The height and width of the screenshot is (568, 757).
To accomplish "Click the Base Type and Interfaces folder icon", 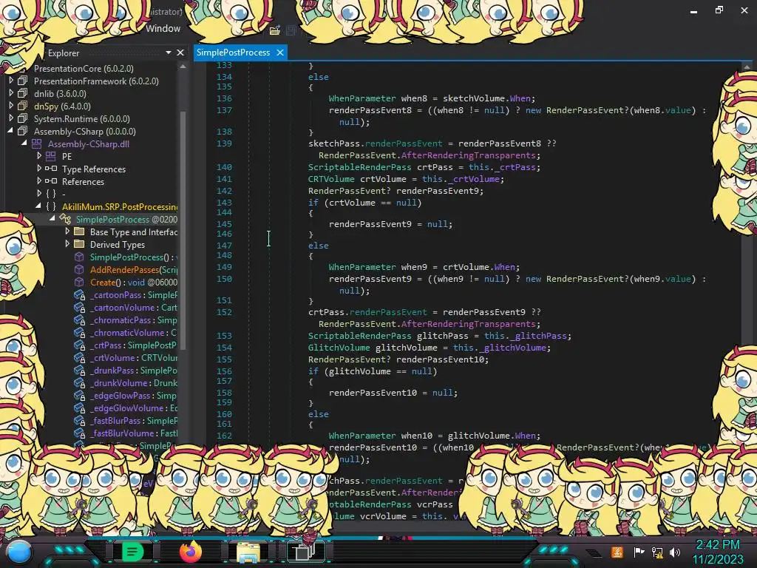I will click(79, 231).
